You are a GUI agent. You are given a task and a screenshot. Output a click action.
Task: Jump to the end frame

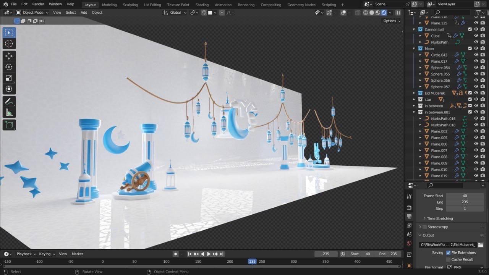click(222, 254)
